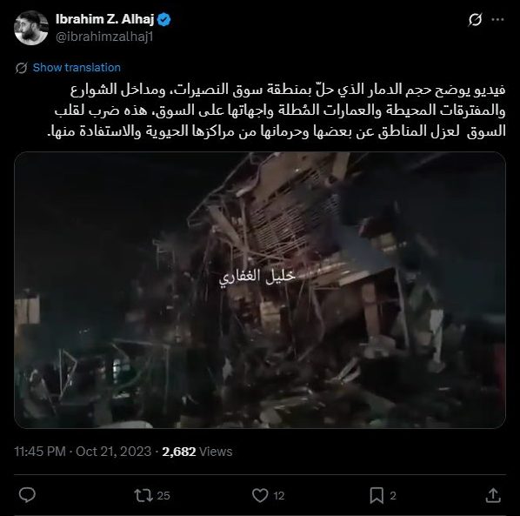Click the Show translation link
Image resolution: width=520 pixels, height=516 pixels.
pyautogui.click(x=77, y=68)
